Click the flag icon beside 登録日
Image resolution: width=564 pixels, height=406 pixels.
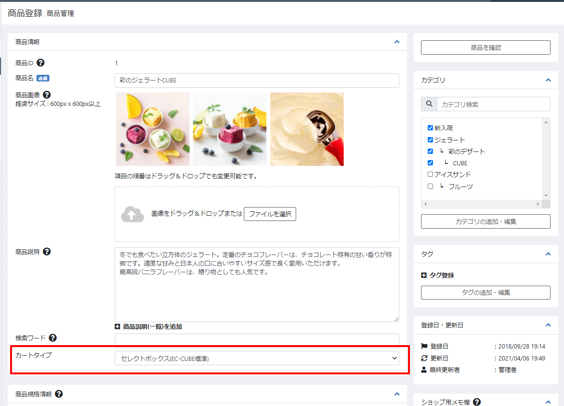pyautogui.click(x=424, y=346)
